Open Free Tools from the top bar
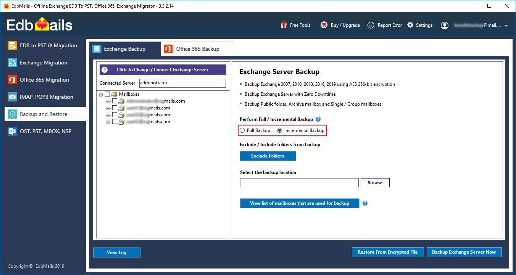Screen dimensions: 516x275 pyautogui.click(x=295, y=25)
